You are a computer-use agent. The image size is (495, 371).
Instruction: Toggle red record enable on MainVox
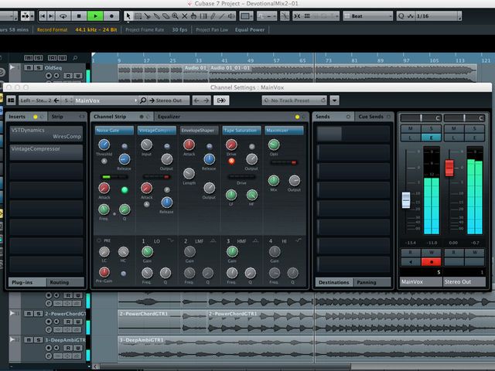(x=431, y=262)
